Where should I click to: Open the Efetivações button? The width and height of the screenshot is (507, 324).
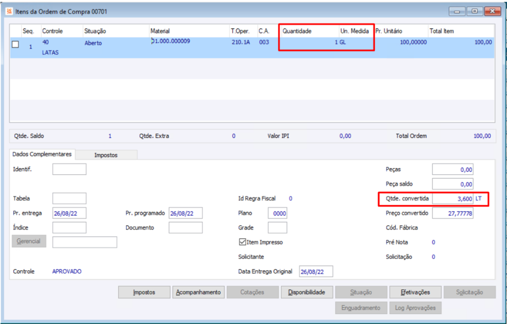[415, 293]
